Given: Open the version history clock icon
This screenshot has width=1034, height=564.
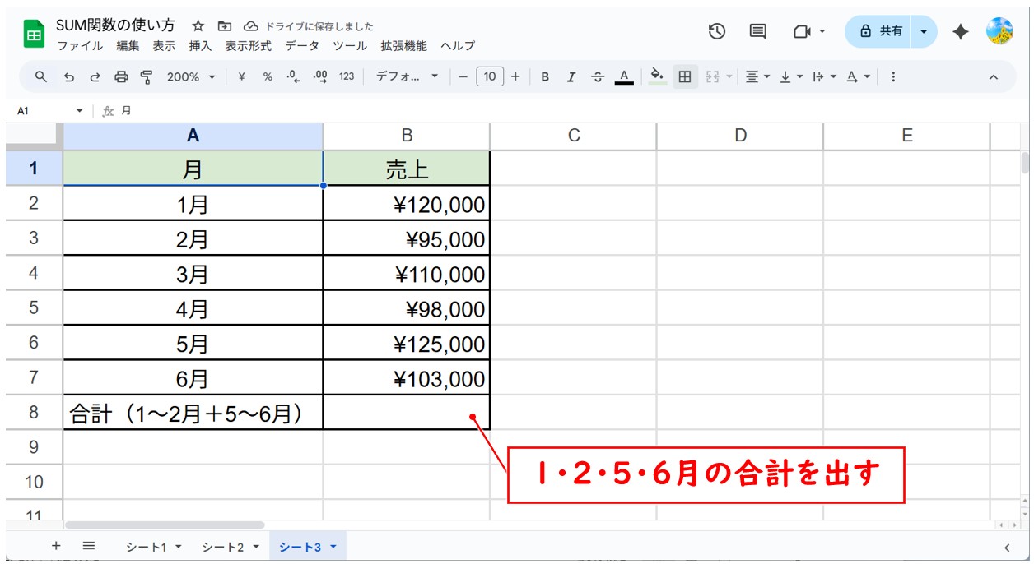Looking at the screenshot, I should pos(717,31).
